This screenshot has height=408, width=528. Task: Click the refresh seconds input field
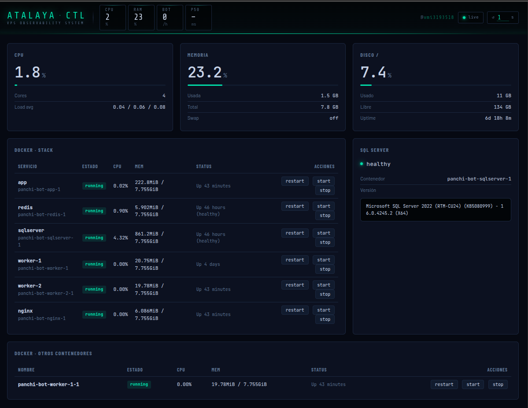[502, 18]
